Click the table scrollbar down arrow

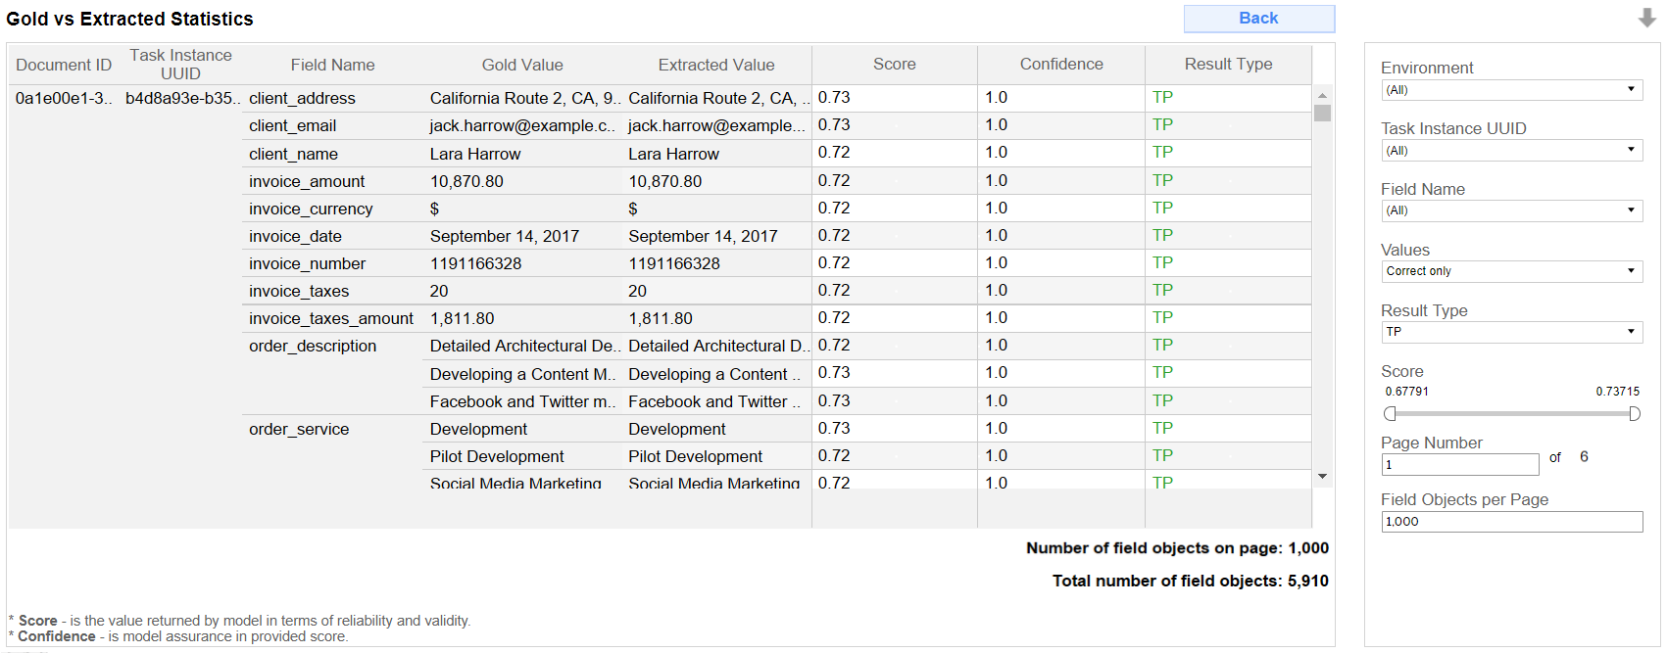point(1322,477)
